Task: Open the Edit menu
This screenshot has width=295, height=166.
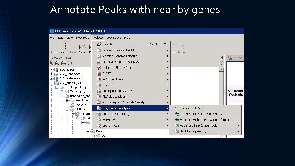Action: click(x=61, y=38)
